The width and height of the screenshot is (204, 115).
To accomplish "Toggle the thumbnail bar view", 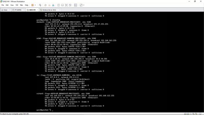I will click(x=62, y=5).
